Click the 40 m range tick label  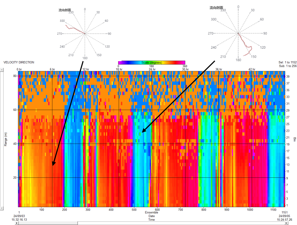click(15, 143)
